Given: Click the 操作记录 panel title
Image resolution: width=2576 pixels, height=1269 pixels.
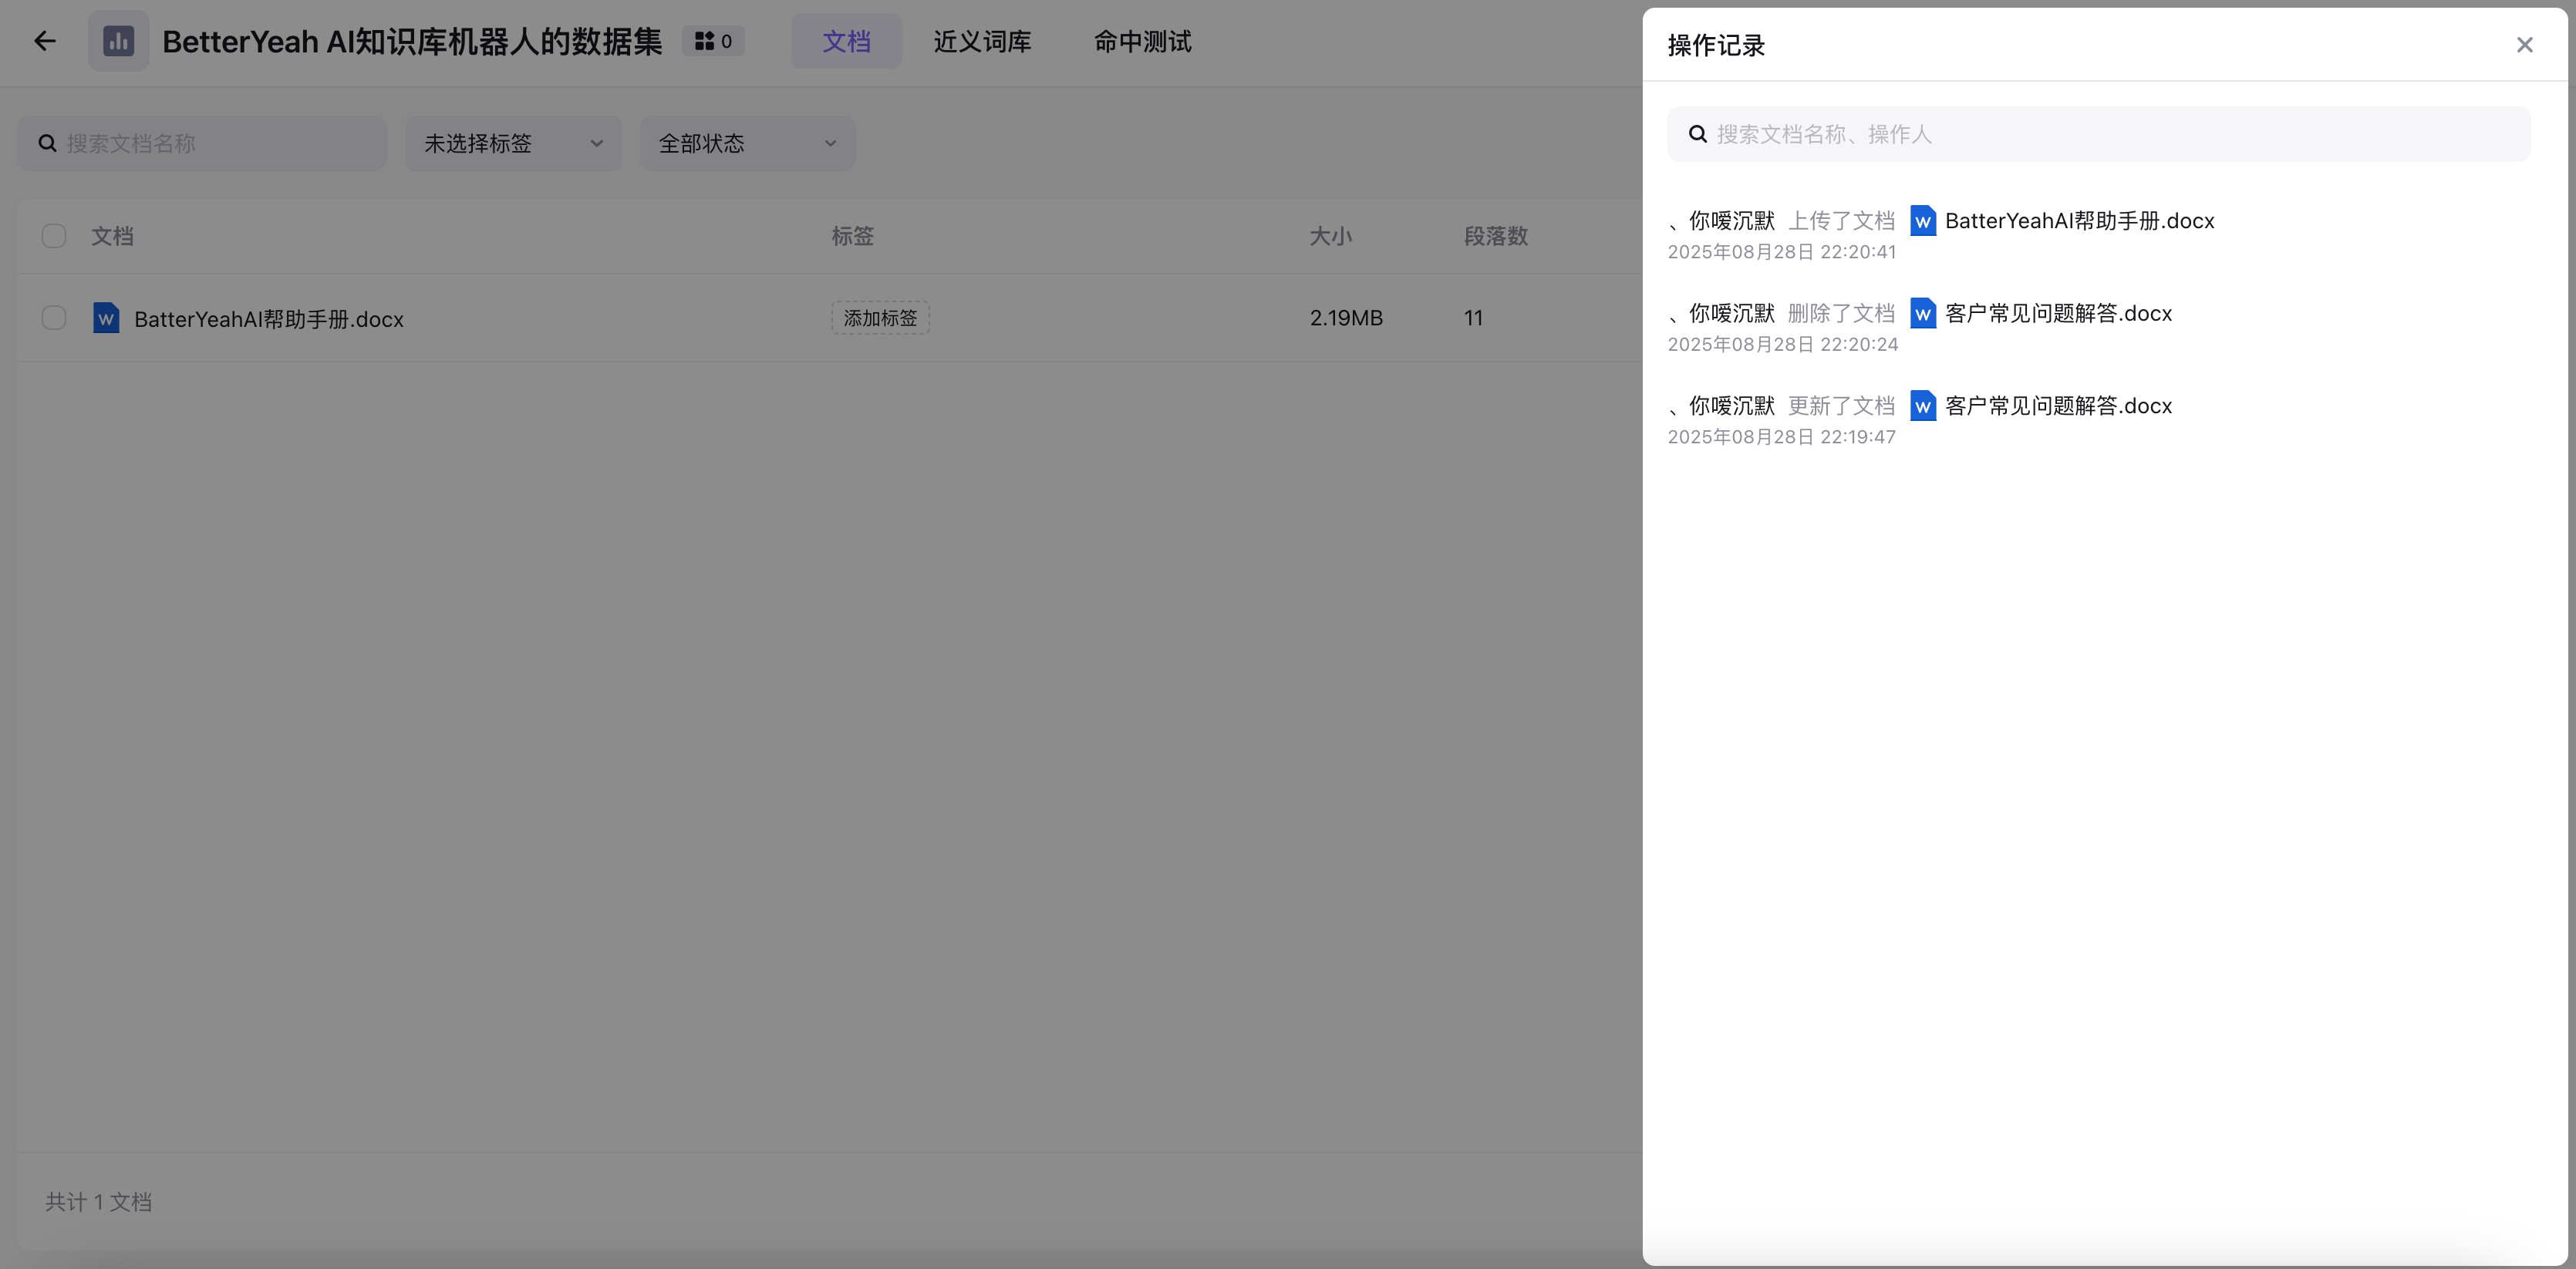Looking at the screenshot, I should click(1716, 45).
